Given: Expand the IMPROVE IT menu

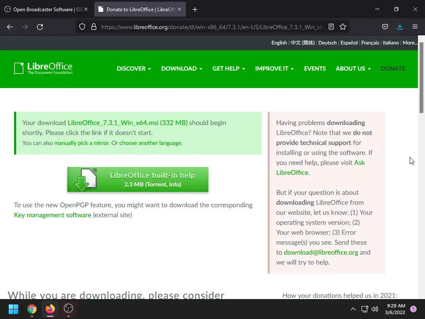Looking at the screenshot, I should (274, 69).
